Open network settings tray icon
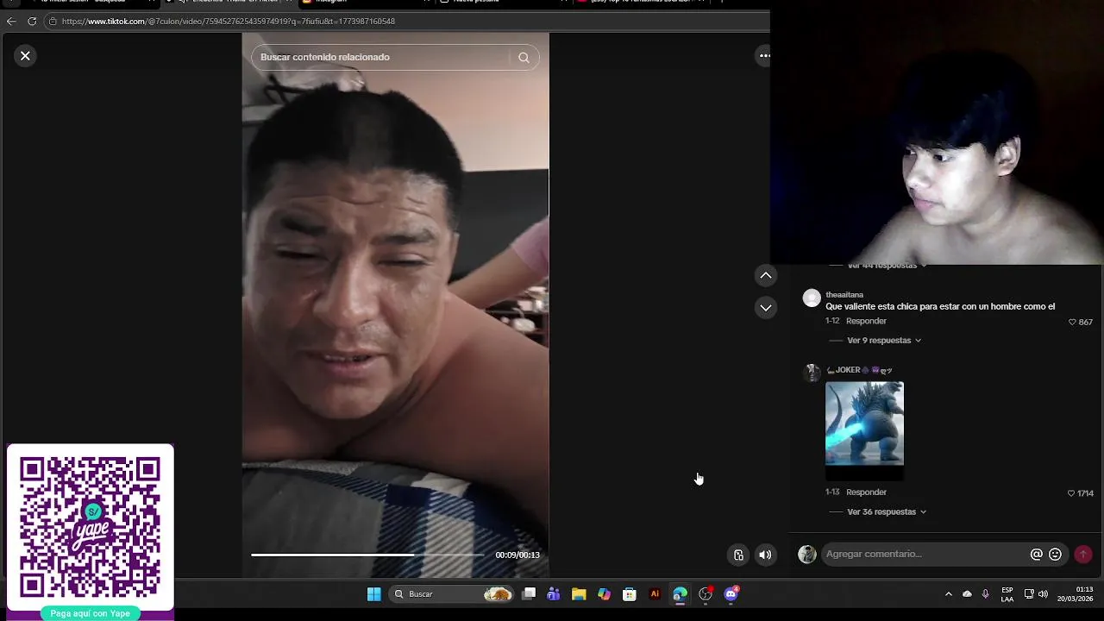 [1029, 594]
